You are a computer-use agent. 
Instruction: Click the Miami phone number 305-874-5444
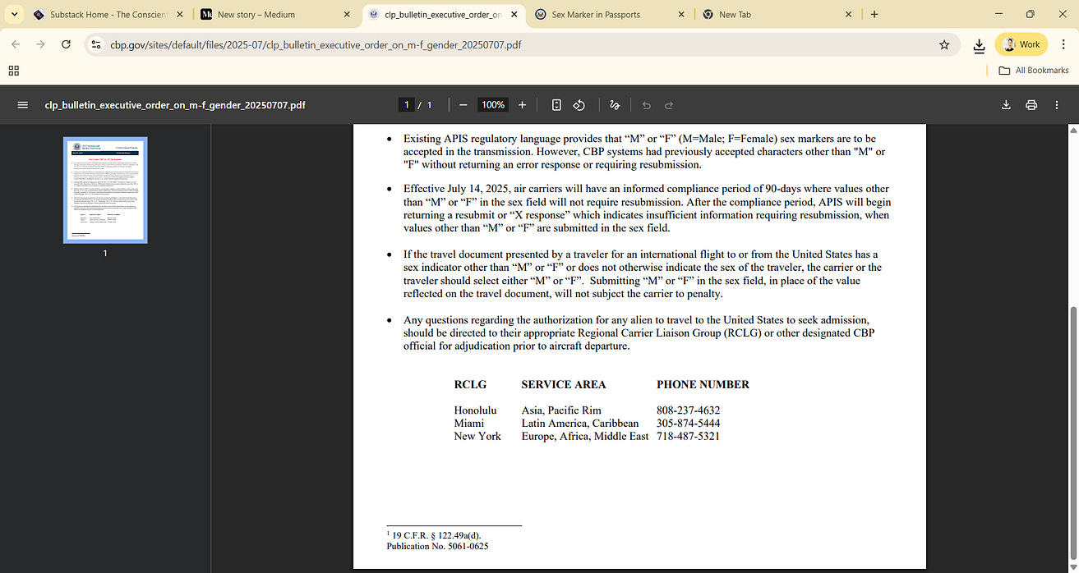pyautogui.click(x=688, y=424)
